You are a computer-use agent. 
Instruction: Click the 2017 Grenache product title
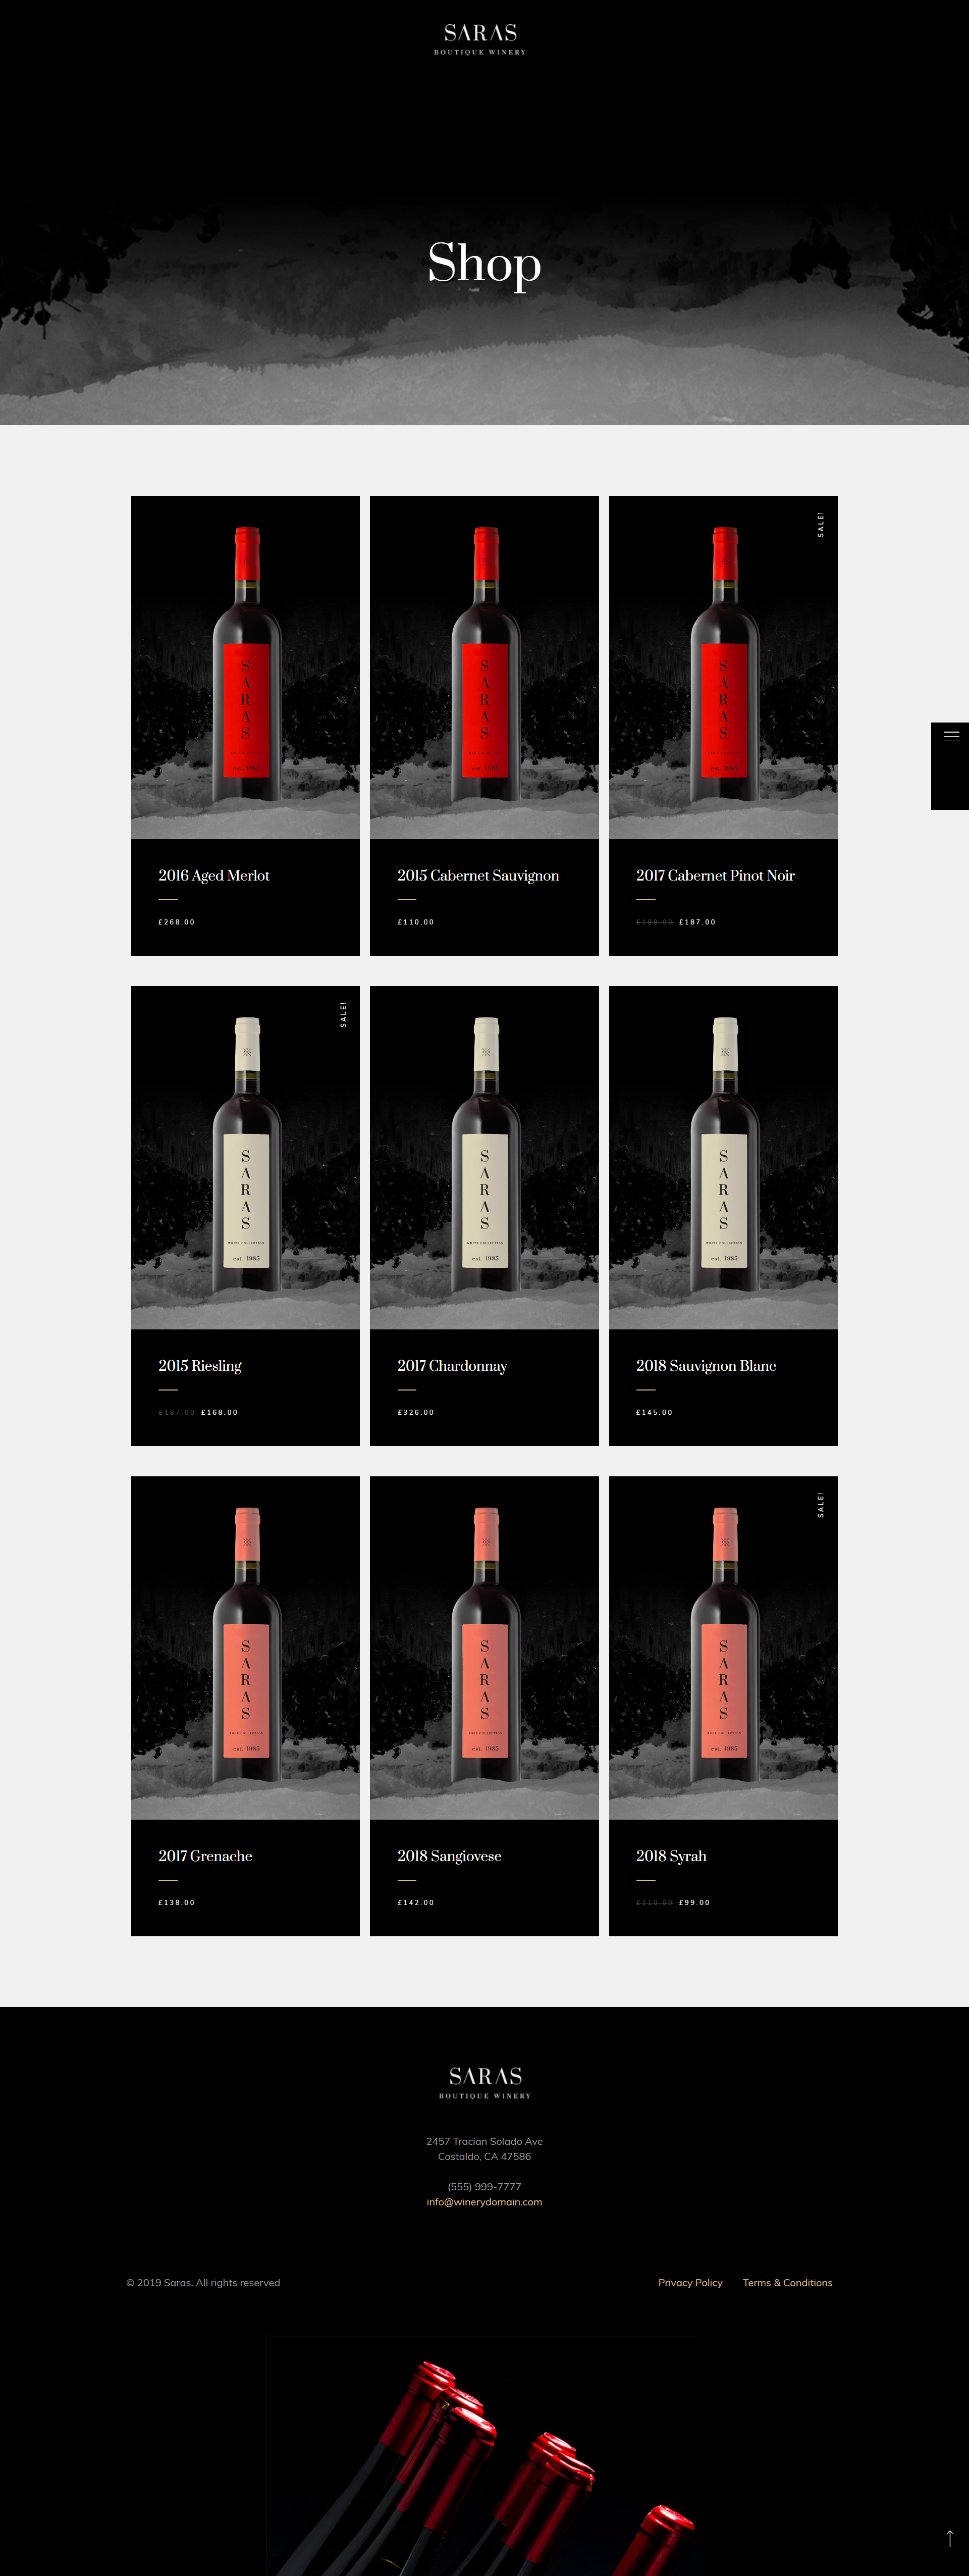click(x=205, y=1855)
